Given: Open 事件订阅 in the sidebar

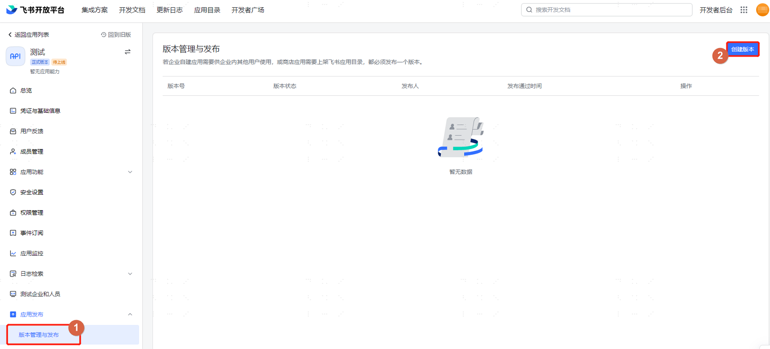Looking at the screenshot, I should [32, 233].
